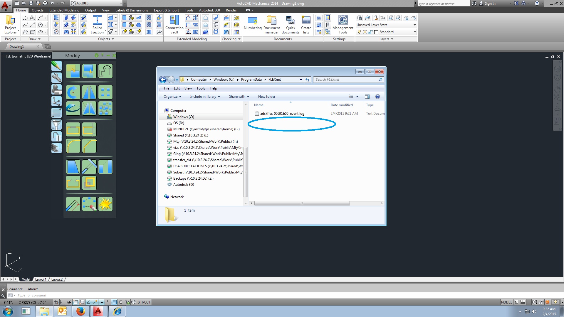Switch to the Labels & Dimensions tab
This screenshot has width=564, height=317.
[132, 10]
